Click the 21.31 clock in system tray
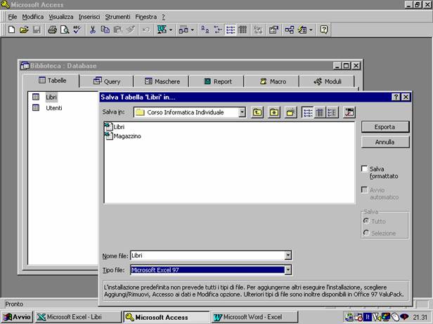The image size is (433, 324). click(x=420, y=318)
